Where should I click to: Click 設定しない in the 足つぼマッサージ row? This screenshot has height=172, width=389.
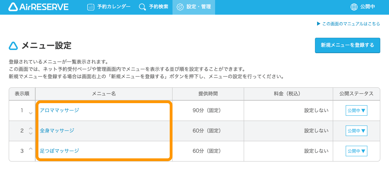coord(317,151)
